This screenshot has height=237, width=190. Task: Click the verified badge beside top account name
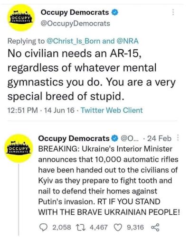coord(115,12)
